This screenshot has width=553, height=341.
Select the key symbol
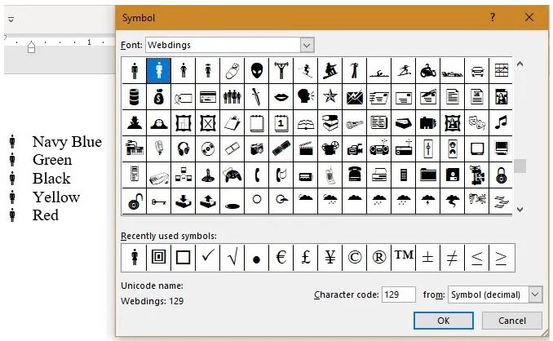[x=159, y=201]
